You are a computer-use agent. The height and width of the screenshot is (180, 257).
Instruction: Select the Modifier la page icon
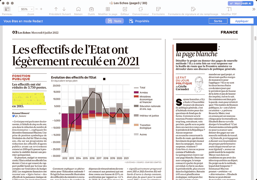tap(108, 9)
